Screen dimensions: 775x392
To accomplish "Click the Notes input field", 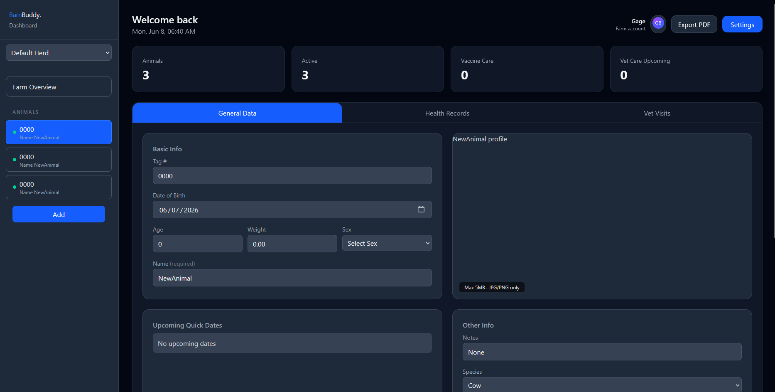I will tap(602, 352).
